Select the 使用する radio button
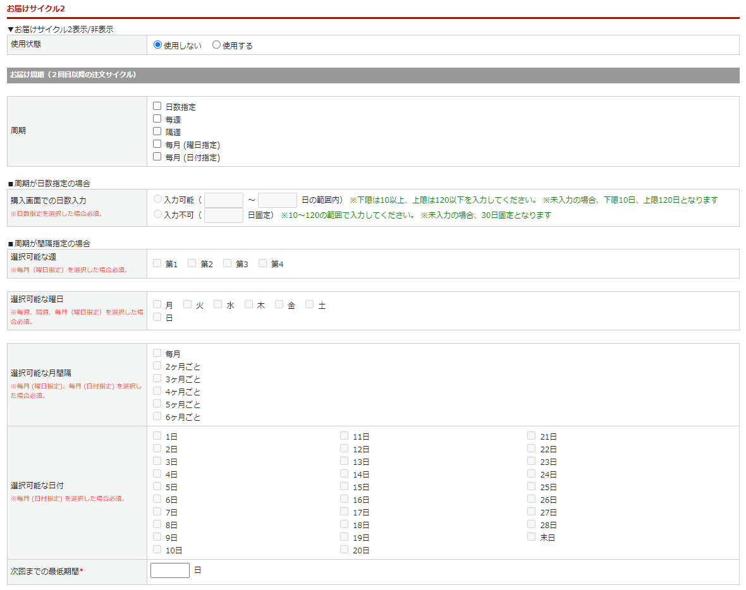The height and width of the screenshot is (590, 746). [217, 45]
